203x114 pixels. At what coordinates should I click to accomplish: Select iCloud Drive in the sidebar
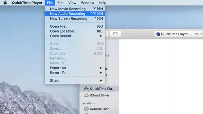click(x=99, y=95)
